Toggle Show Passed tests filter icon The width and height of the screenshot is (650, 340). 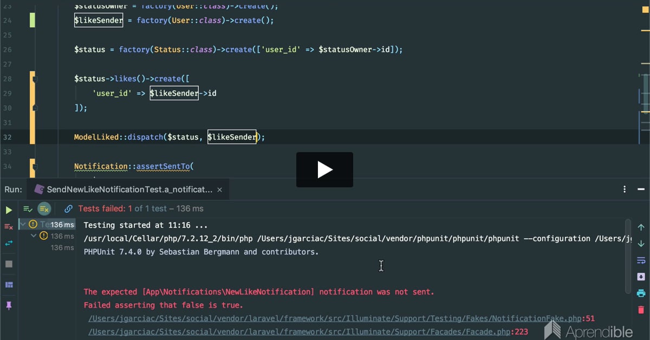point(28,208)
